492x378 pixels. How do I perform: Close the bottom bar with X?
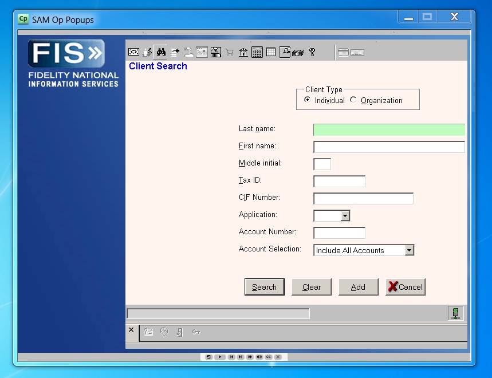(131, 330)
